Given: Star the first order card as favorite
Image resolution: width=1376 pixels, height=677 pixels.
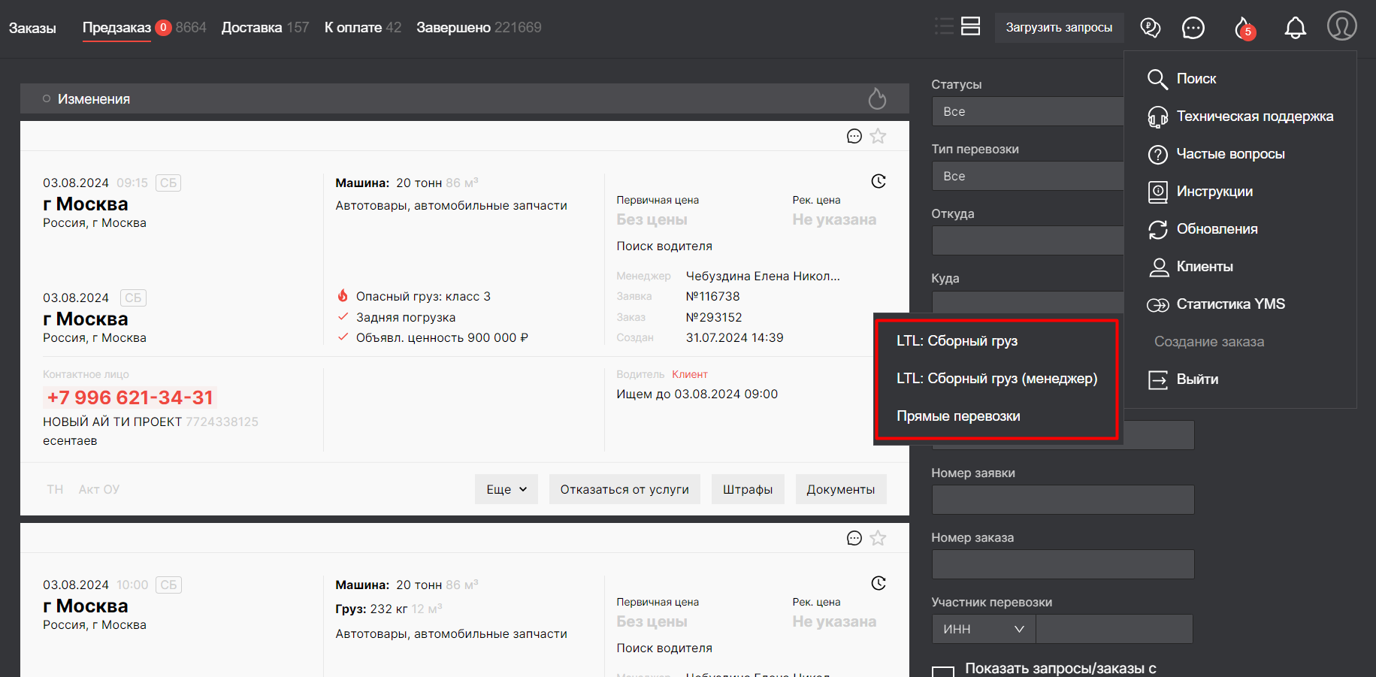Looking at the screenshot, I should click(878, 136).
